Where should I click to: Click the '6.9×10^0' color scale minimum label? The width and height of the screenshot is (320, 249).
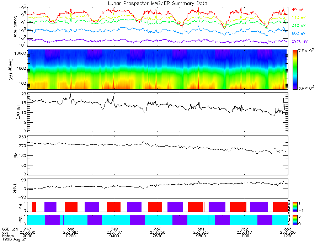[306, 88]
